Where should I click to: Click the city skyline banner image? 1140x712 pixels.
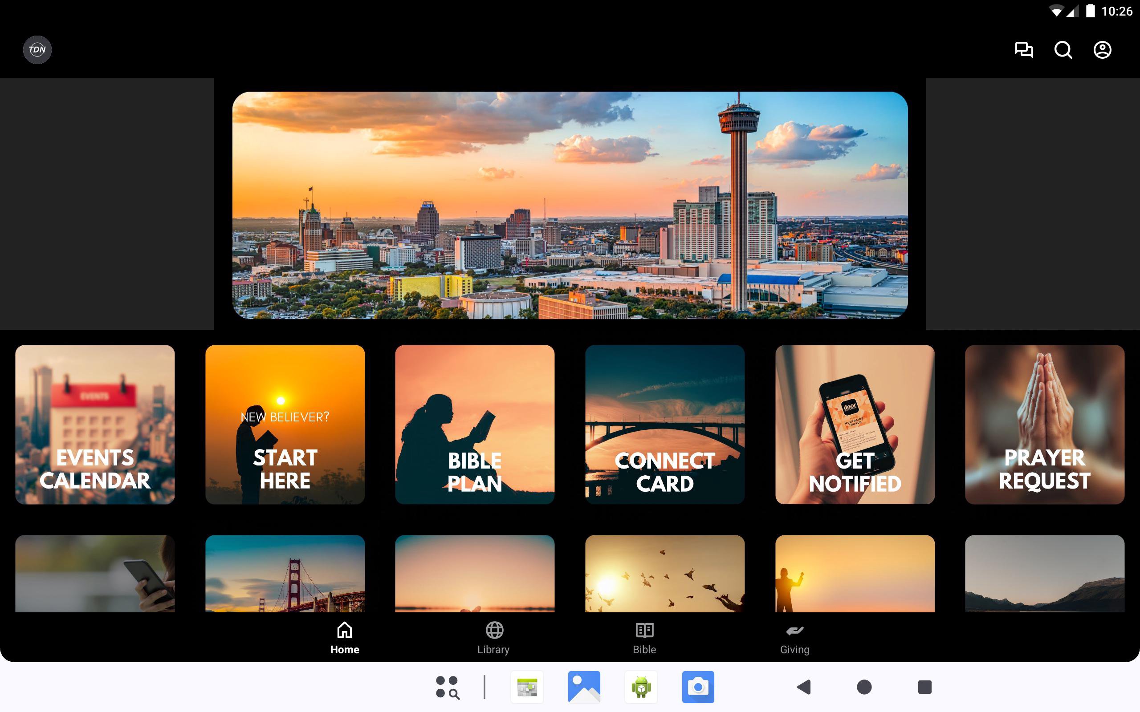click(570, 205)
